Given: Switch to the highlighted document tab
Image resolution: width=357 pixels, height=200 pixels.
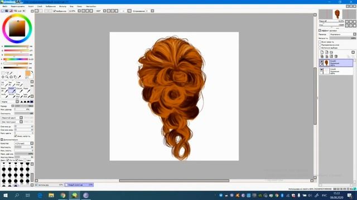Looking at the screenshot, I should pyautogui.click(x=79, y=185).
